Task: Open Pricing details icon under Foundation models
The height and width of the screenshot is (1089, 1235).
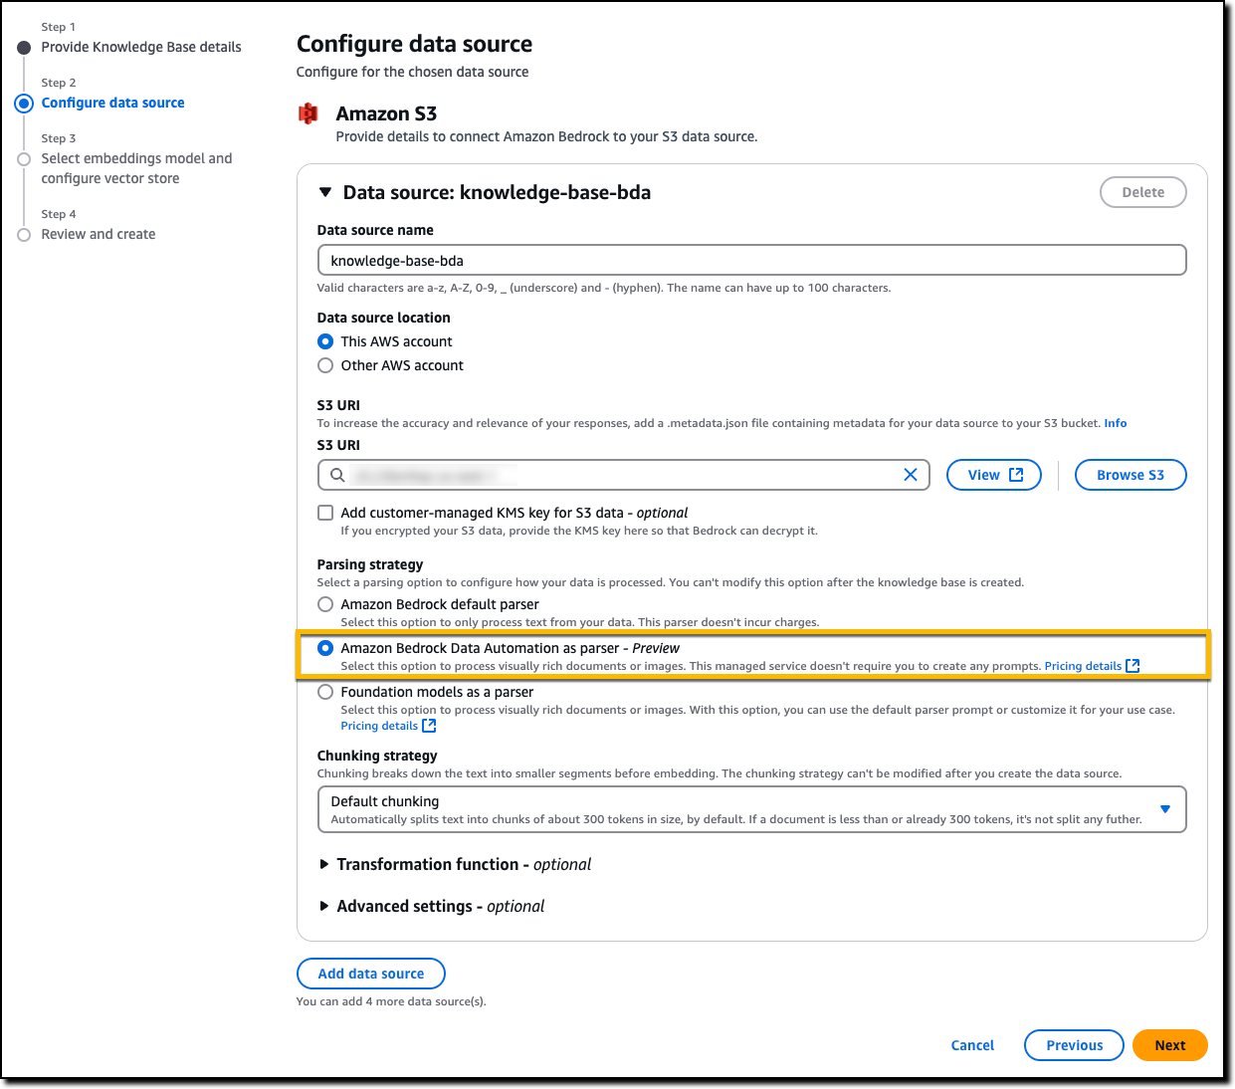Action: [429, 726]
